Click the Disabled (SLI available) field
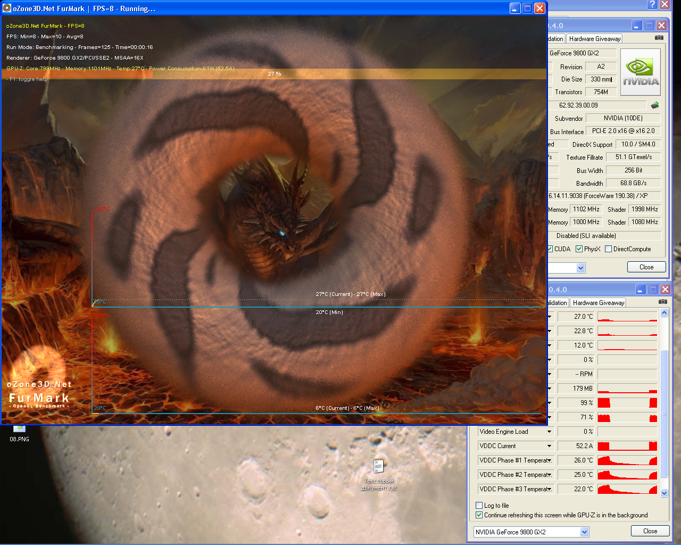 pyautogui.click(x=604, y=236)
